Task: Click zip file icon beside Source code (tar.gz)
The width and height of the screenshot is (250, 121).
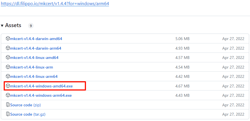Action: point(8,114)
